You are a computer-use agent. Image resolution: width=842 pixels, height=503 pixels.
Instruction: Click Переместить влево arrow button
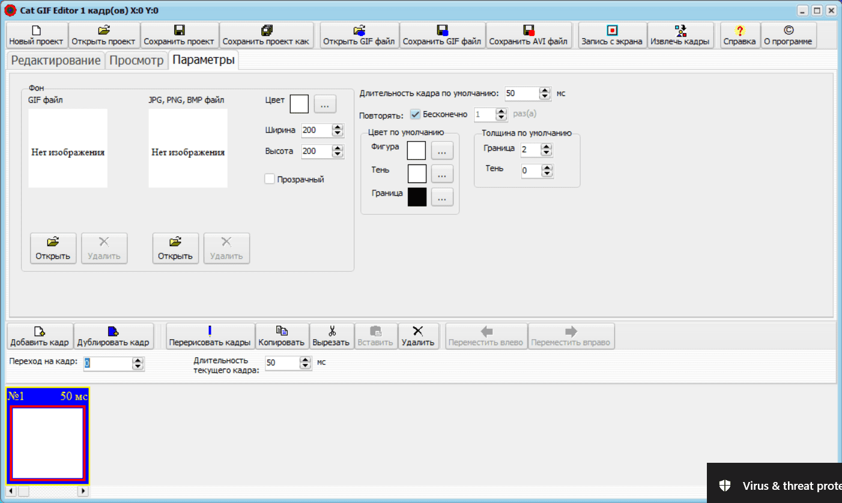point(486,336)
